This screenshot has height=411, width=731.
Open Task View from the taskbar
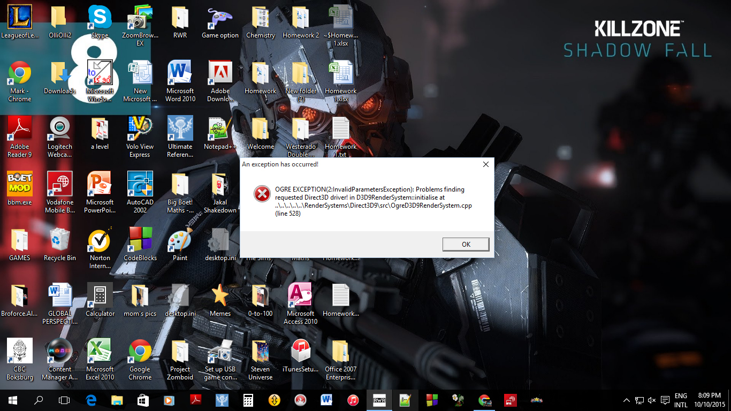point(64,400)
